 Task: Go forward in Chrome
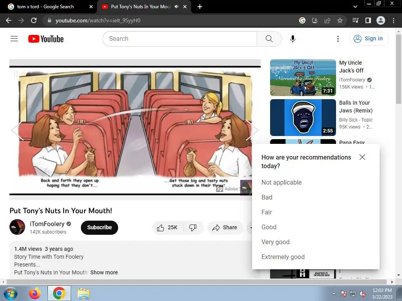(21, 20)
